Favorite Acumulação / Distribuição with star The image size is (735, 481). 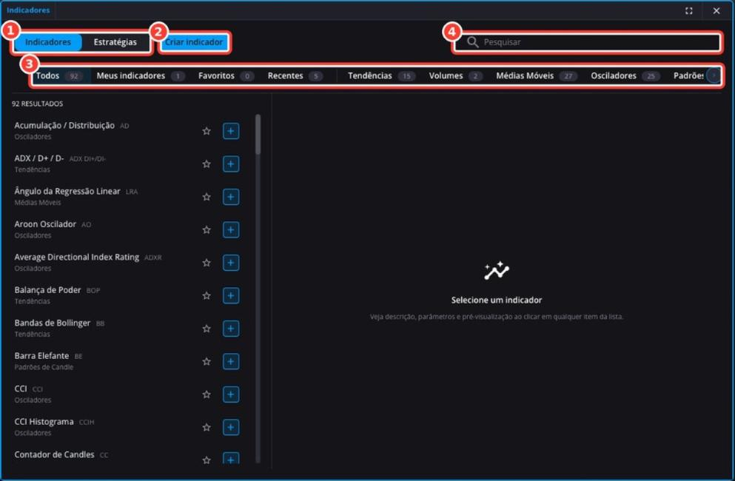click(x=207, y=131)
